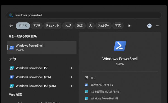
Task: Click the Web 検索 section heading
Action: click(16, 95)
